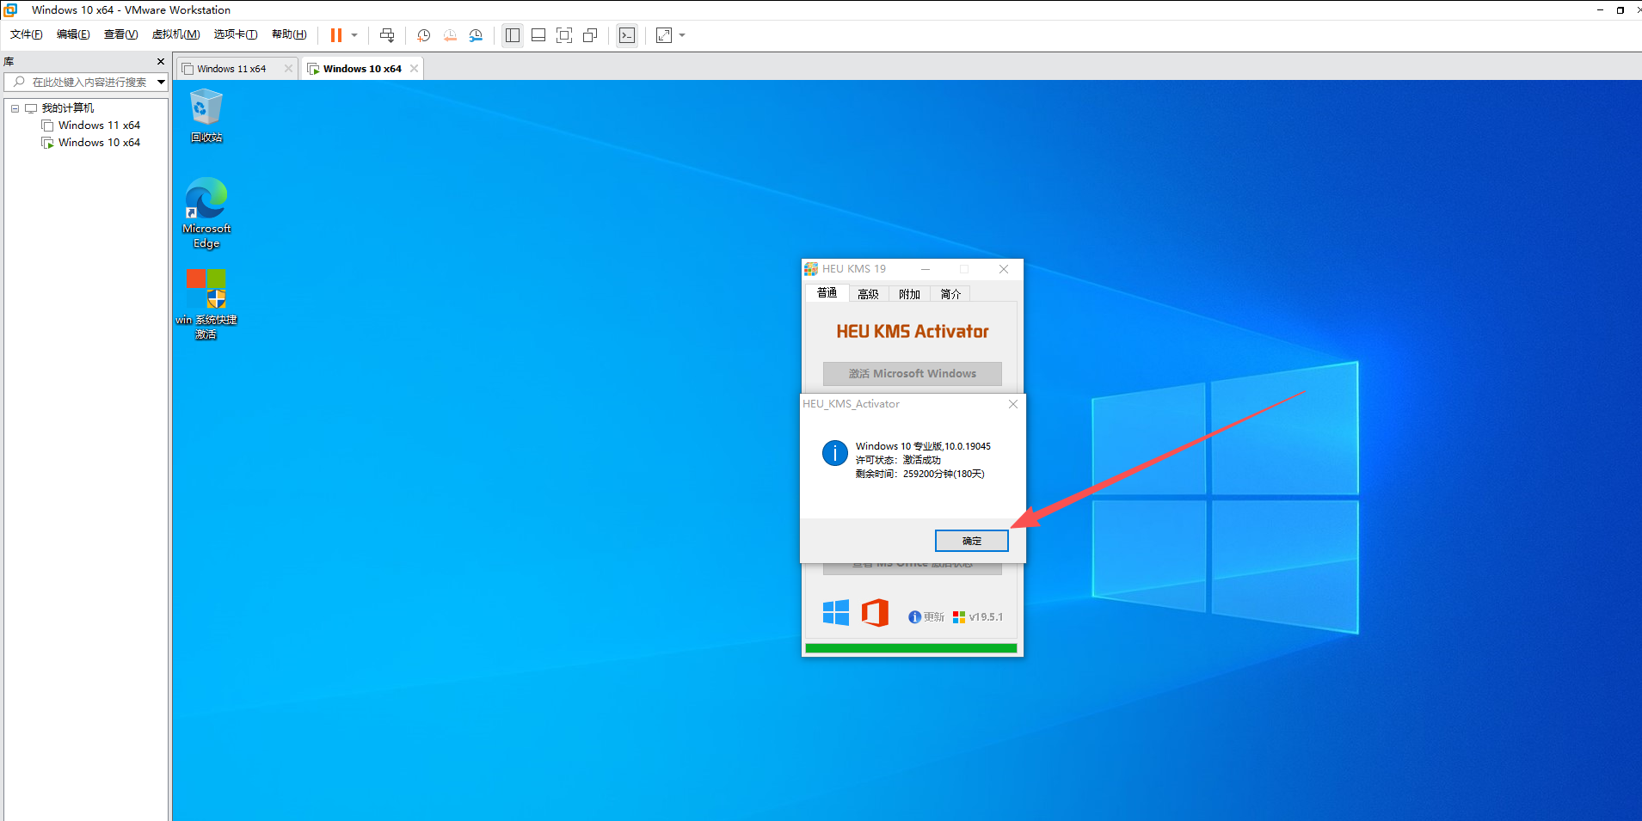
Task: Switch to the 简介 tab in HEU KMS
Action: click(x=950, y=294)
